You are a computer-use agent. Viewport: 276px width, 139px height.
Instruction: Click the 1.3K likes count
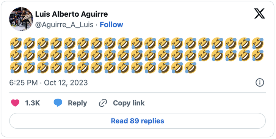pyautogui.click(x=32, y=103)
